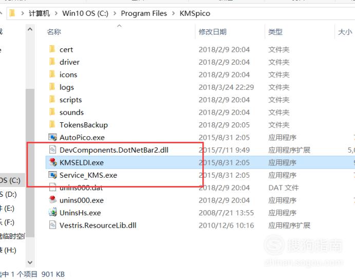Click the DotNetBar2.dll date 2015/7/11 9:49
Image resolution: width=355 pixels, height=280 pixels.
coord(224,150)
